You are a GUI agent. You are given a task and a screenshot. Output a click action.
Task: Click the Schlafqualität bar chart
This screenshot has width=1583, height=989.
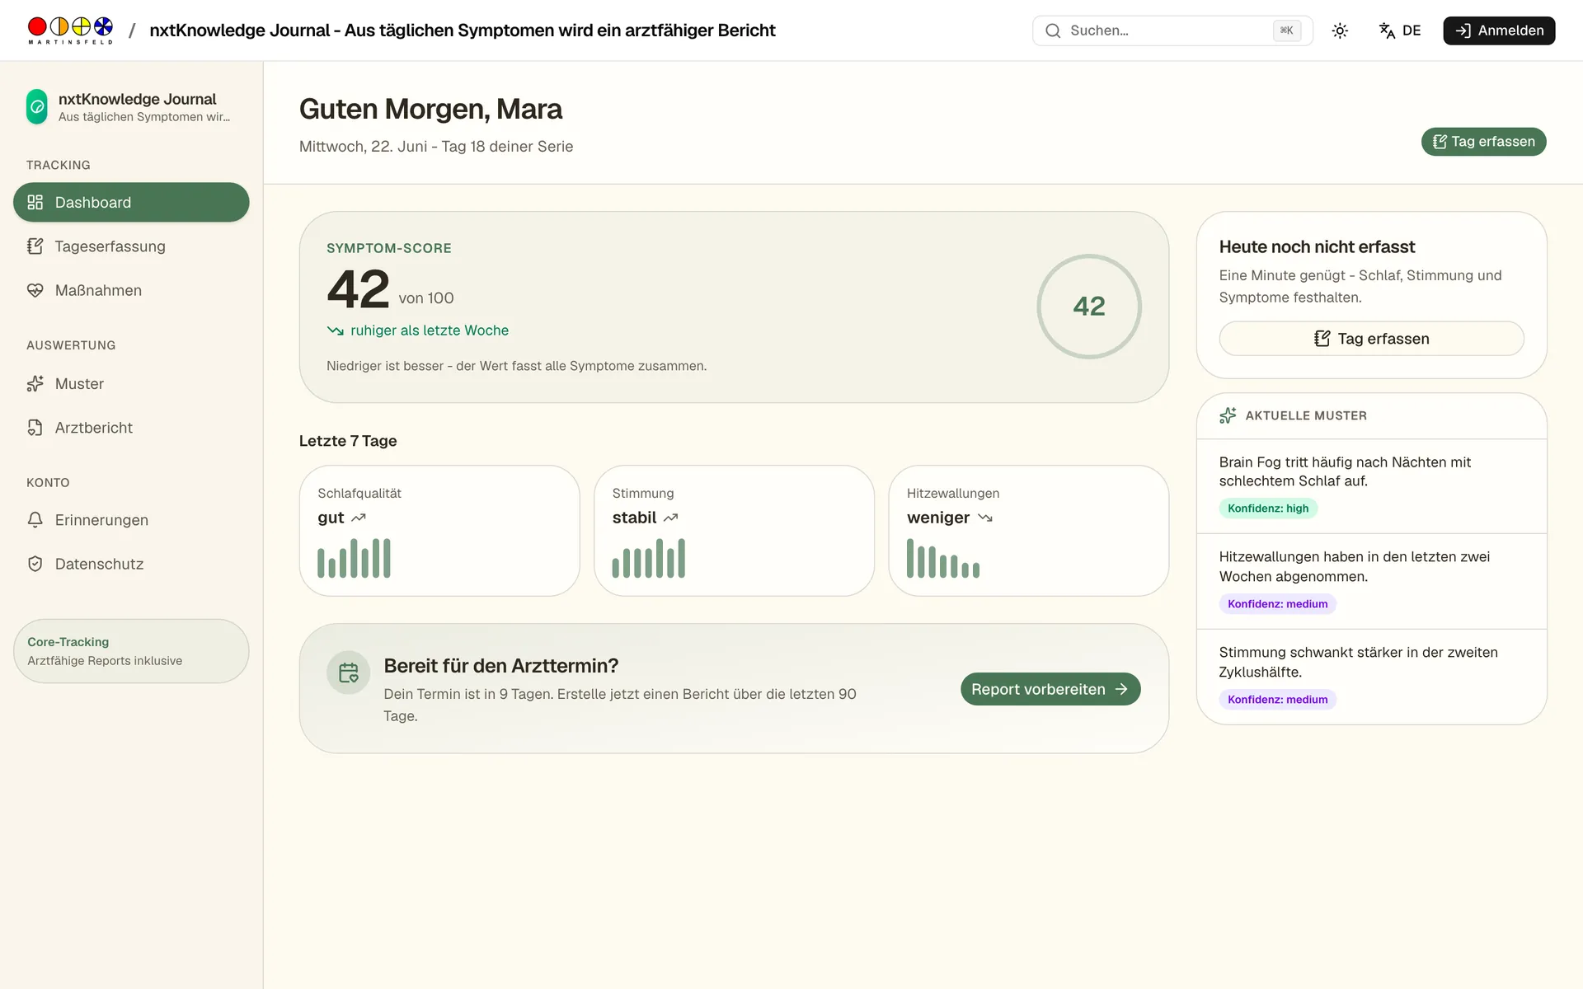click(354, 558)
